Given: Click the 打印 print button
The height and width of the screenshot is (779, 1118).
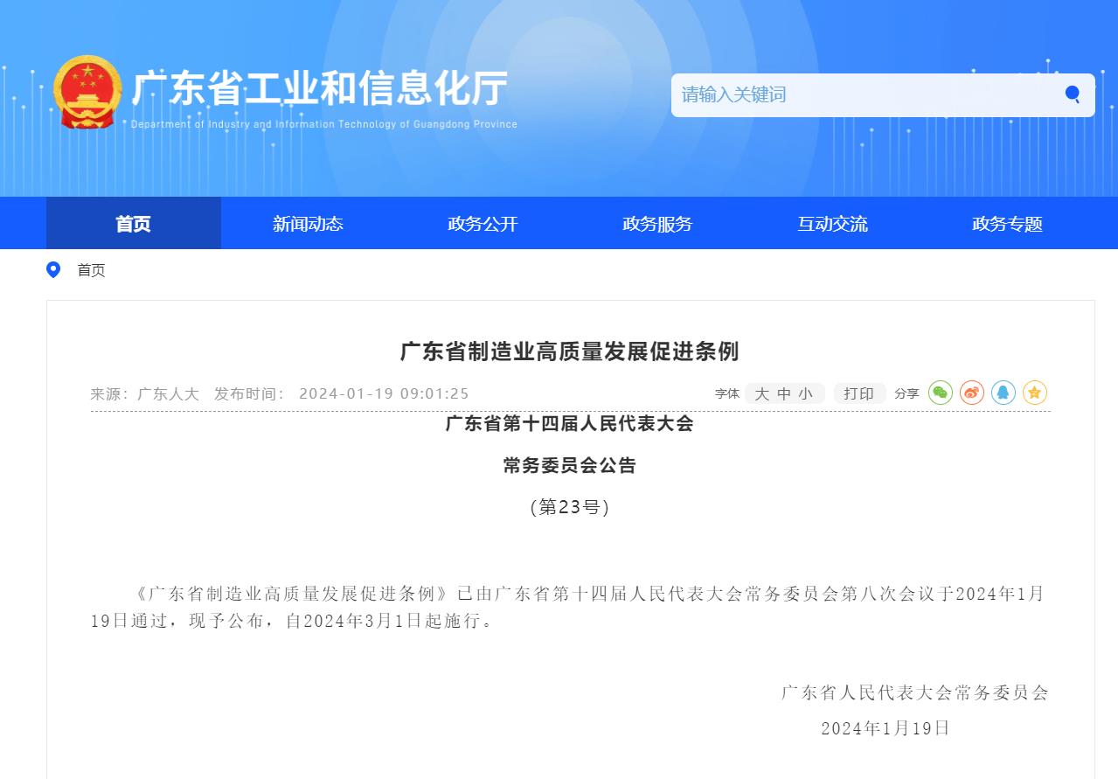Looking at the screenshot, I should coord(859,394).
